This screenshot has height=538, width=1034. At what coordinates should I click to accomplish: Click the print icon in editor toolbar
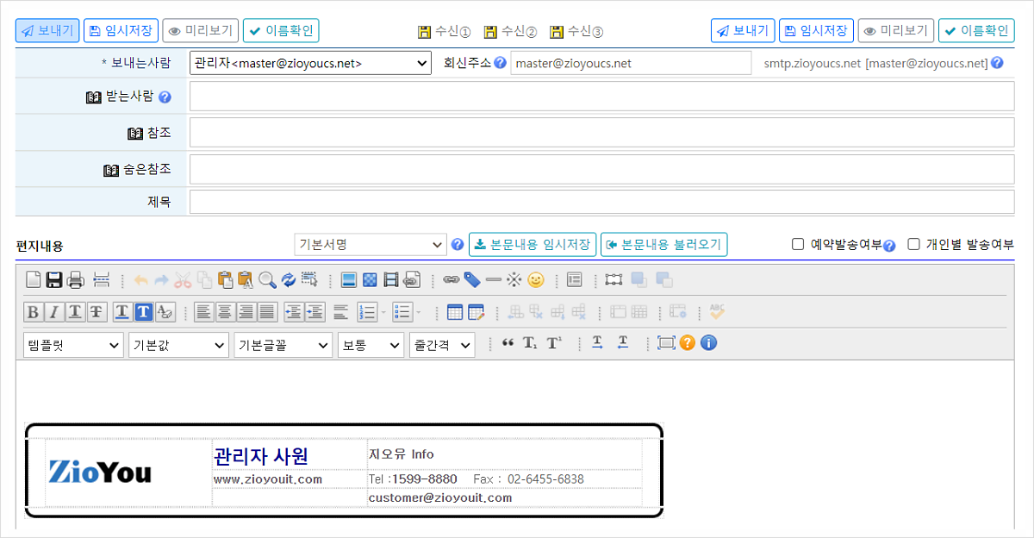tap(75, 279)
